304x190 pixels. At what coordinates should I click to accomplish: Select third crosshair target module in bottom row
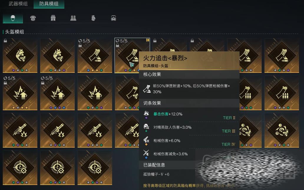(x=95, y=168)
